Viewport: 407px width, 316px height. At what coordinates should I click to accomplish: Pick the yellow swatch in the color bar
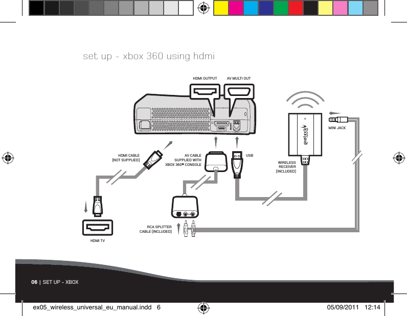click(221, 8)
